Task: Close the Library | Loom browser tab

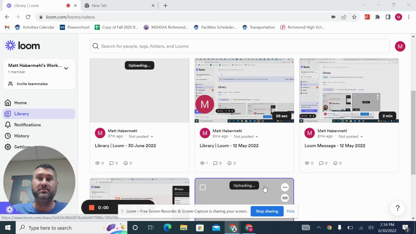Action: pyautogui.click(x=76, y=6)
